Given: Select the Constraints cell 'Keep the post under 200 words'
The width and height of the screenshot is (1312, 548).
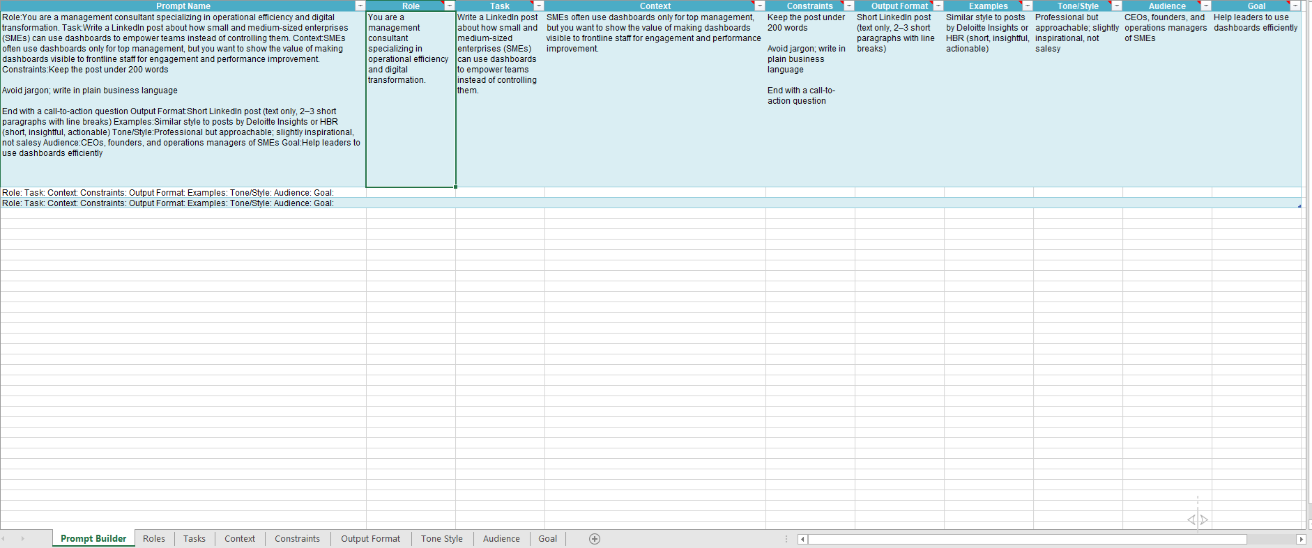Looking at the screenshot, I should [810, 99].
